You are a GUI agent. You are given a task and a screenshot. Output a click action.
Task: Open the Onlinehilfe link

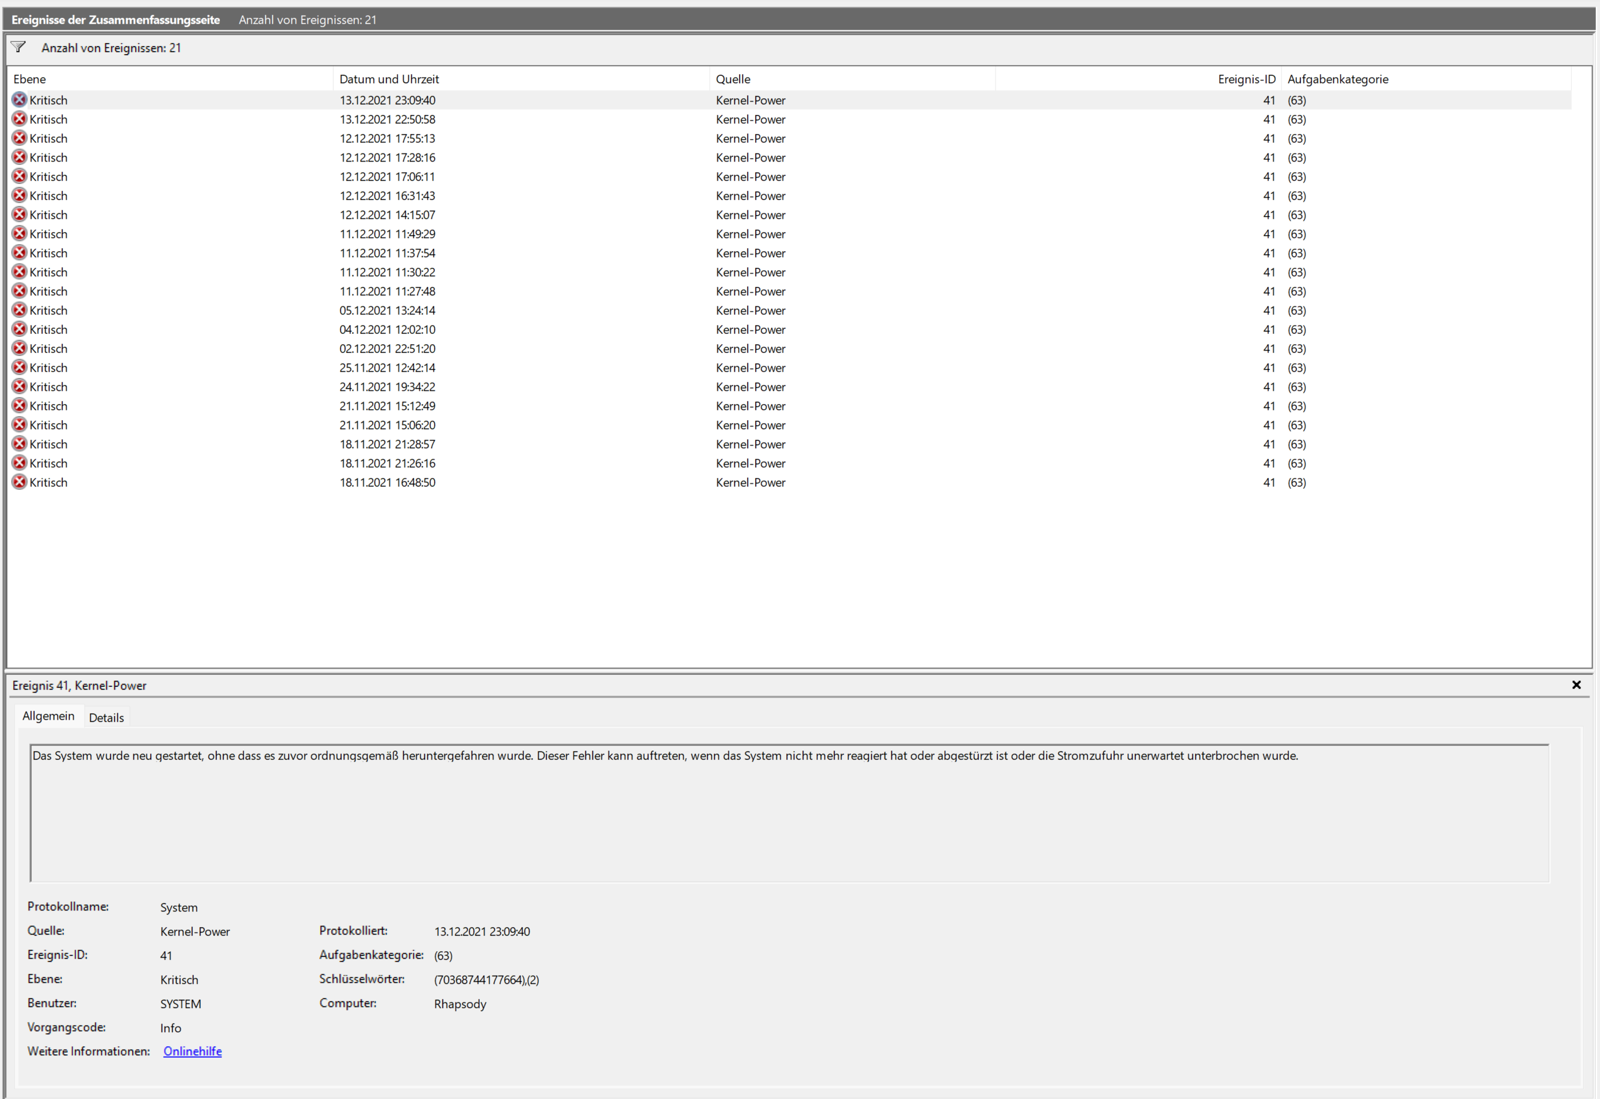point(192,1051)
